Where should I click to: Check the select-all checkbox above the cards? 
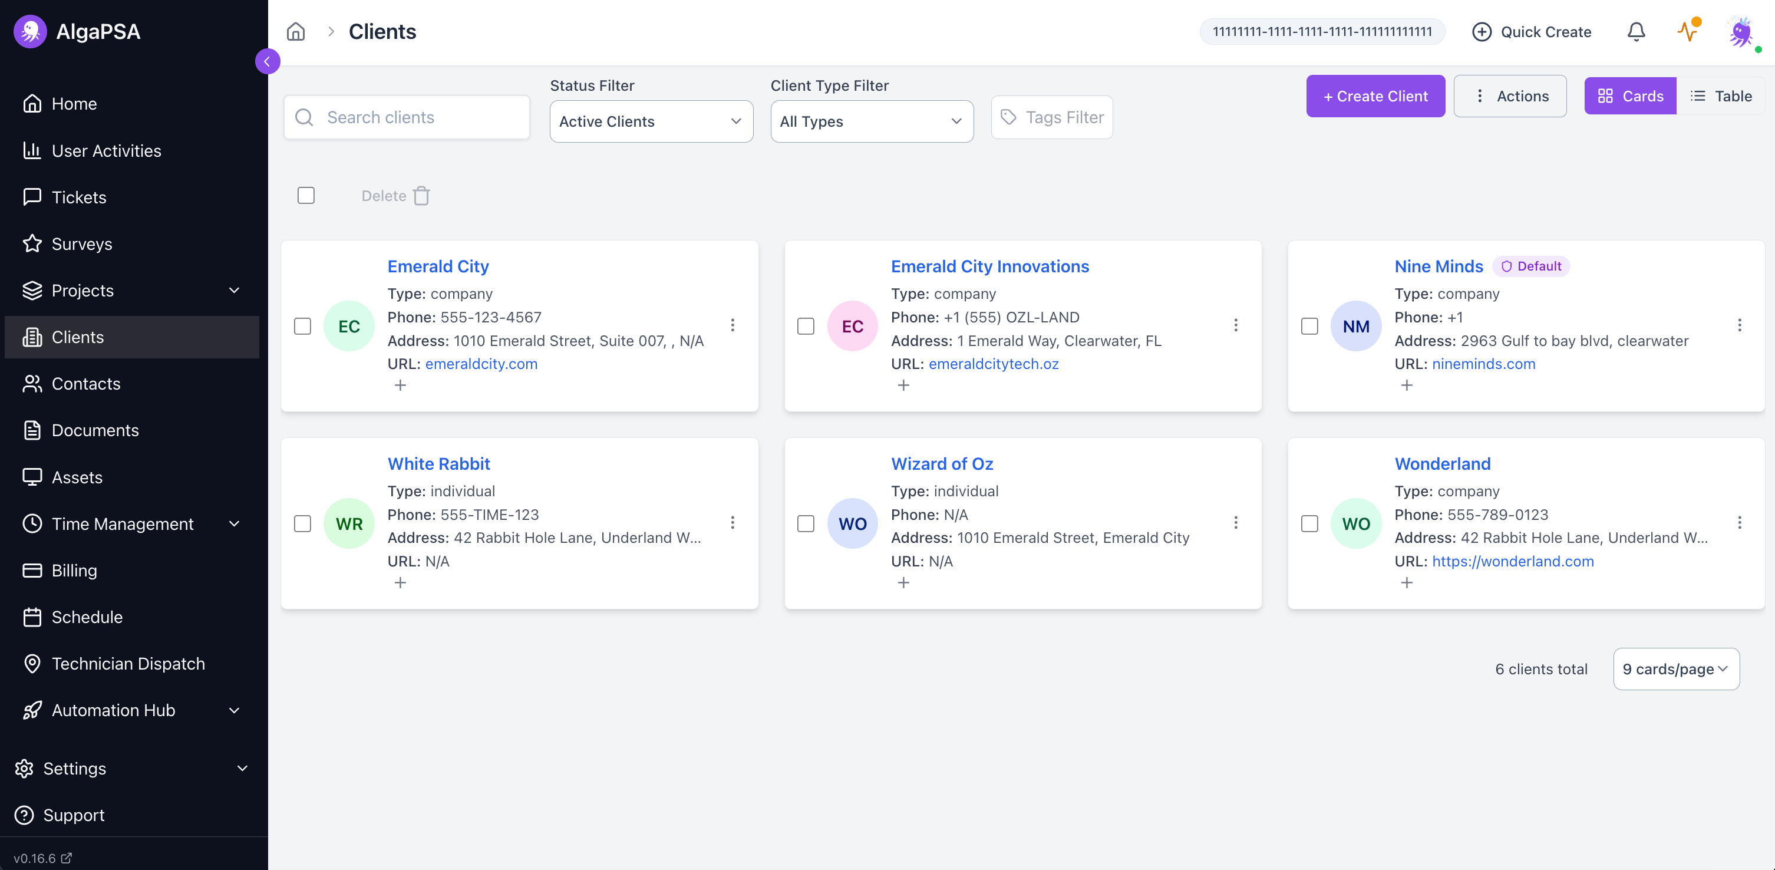click(x=306, y=195)
